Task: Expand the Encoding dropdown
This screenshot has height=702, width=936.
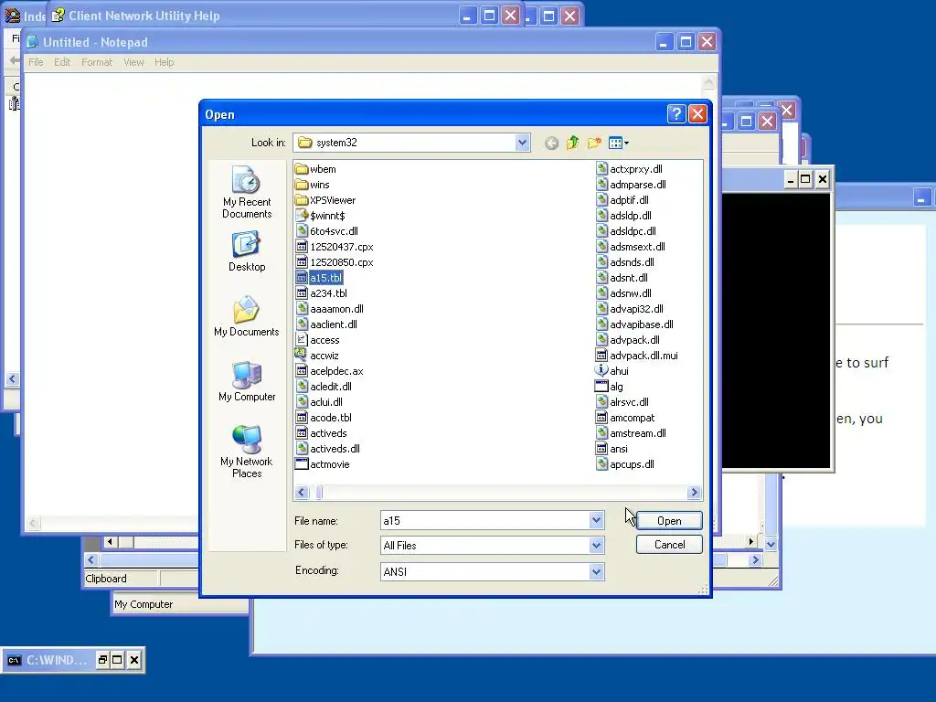Action: point(596,572)
